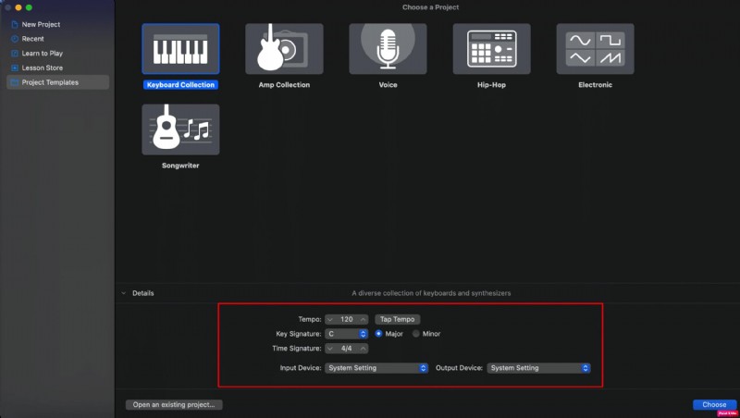Click the Learn to Play sidebar icon
Image resolution: width=740 pixels, height=418 pixels.
[15, 54]
